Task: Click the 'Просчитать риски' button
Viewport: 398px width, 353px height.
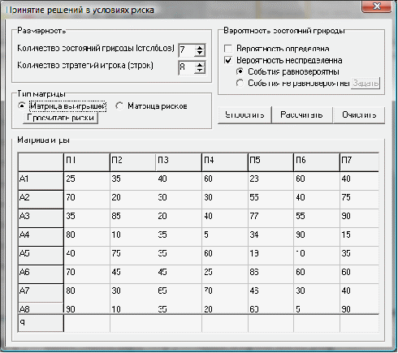Action: (60, 118)
